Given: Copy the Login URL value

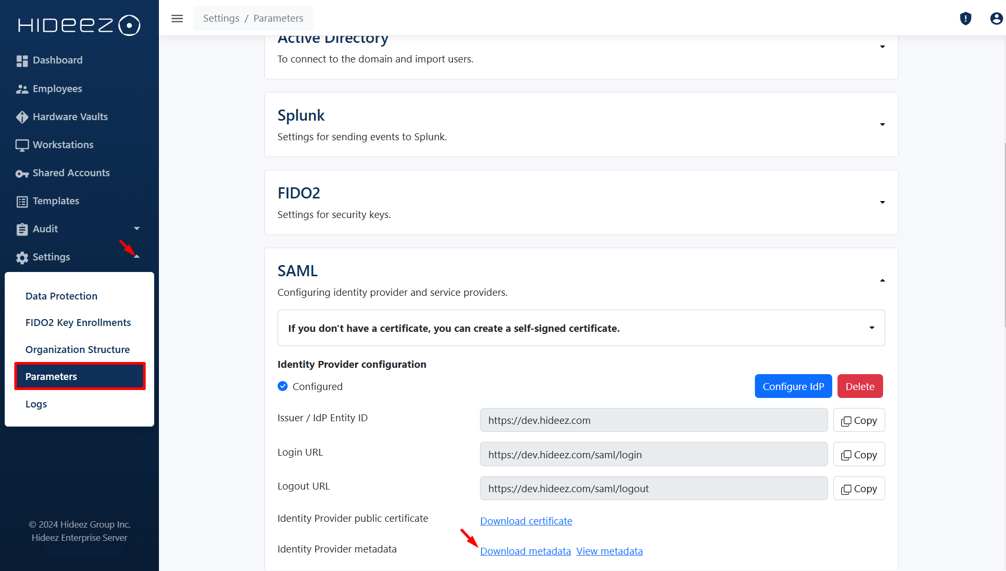Looking at the screenshot, I should click(x=859, y=455).
